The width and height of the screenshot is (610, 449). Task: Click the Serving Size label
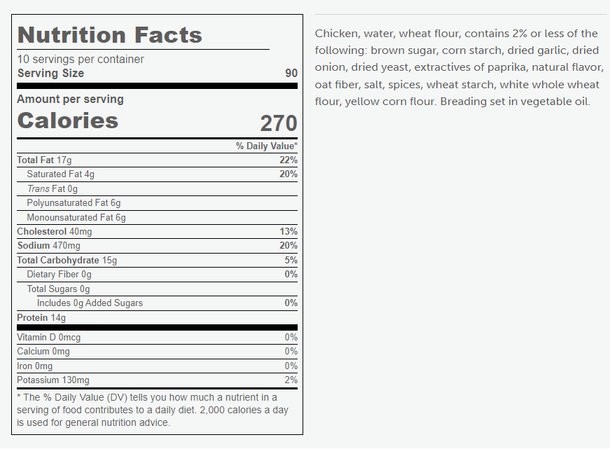point(50,73)
